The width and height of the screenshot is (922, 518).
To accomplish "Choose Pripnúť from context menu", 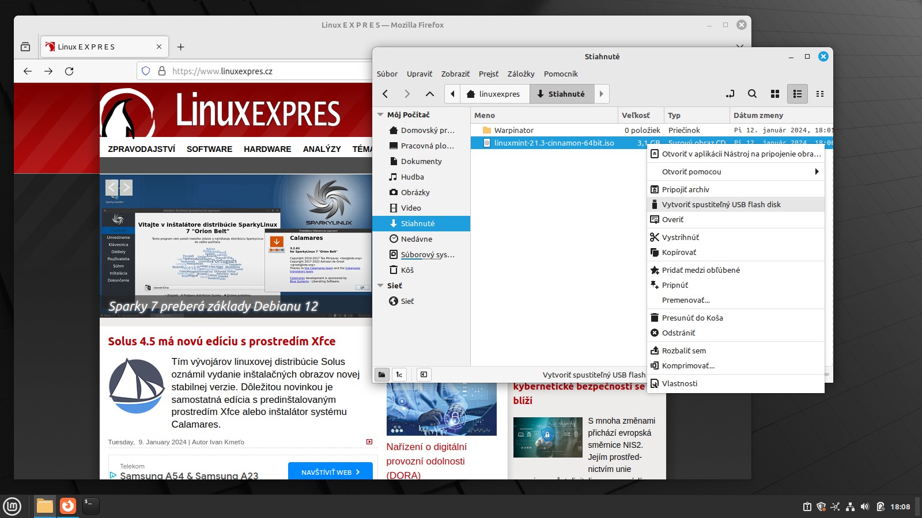I will coord(736,285).
